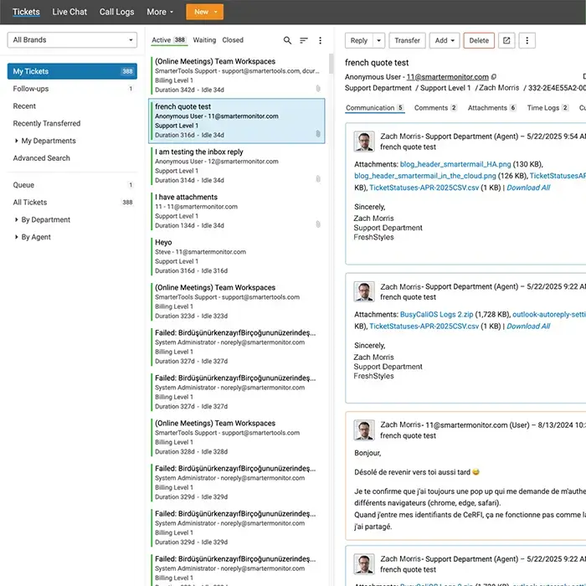Click Zach Morris avatar on 9:54 message
This screenshot has width=586, height=586.
364,141
